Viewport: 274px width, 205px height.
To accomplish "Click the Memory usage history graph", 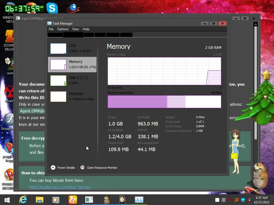I will coord(164,71).
